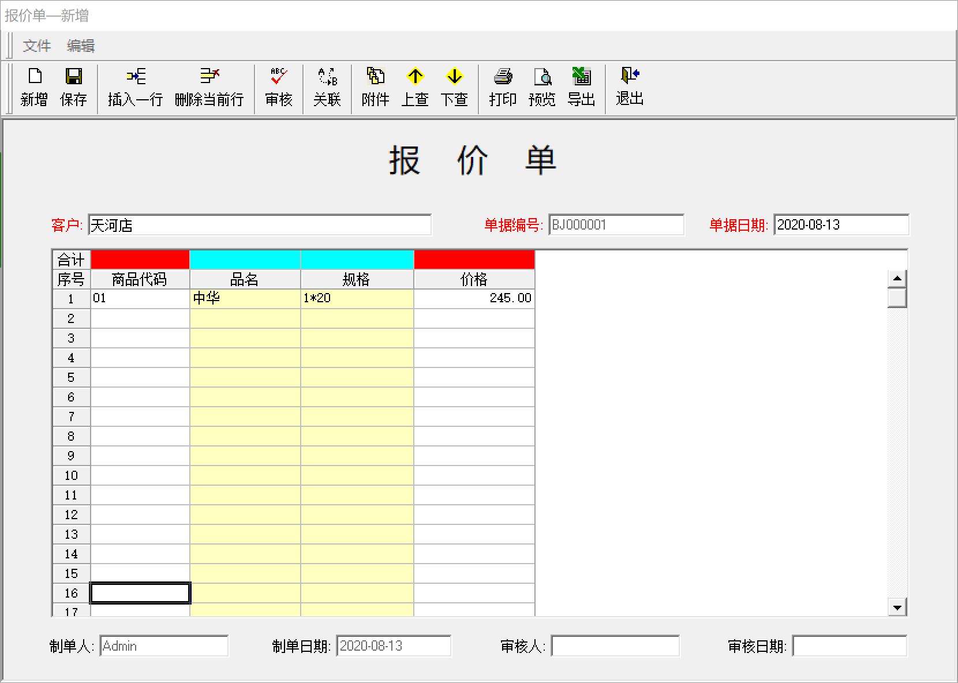Click the 打印 print icon

502,88
